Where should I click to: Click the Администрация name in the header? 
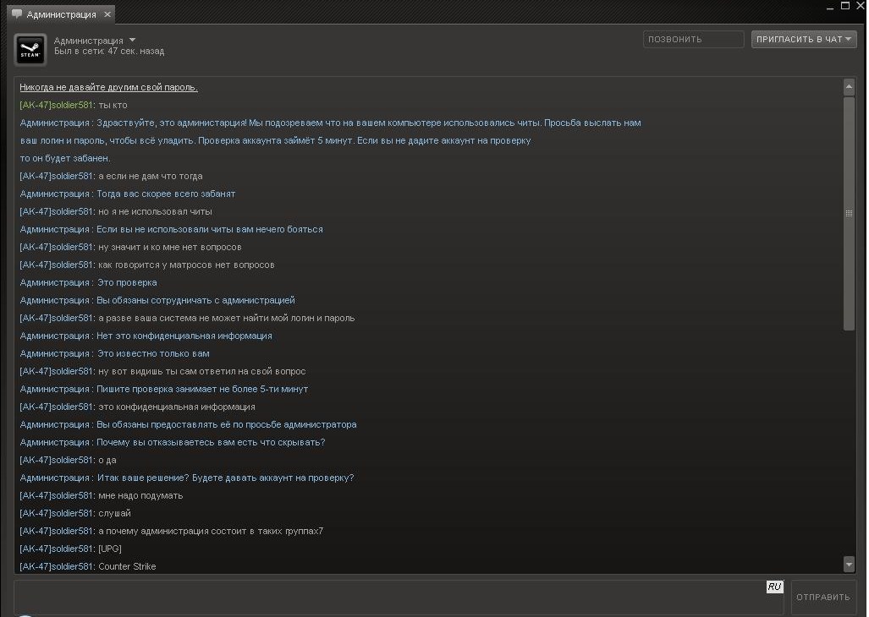[88, 41]
